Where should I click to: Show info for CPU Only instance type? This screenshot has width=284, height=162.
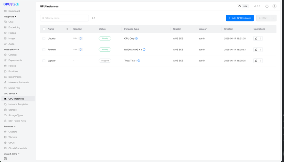(x=136, y=39)
